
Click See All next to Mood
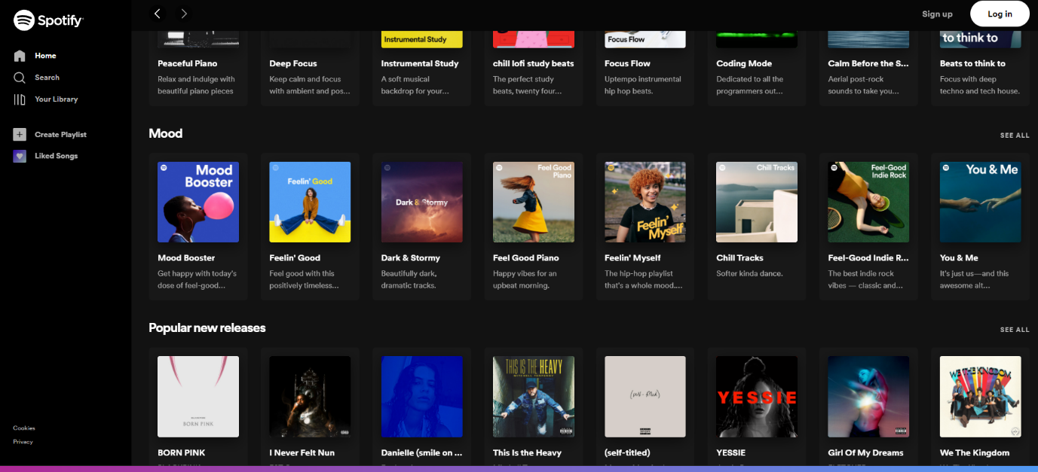tap(1015, 136)
